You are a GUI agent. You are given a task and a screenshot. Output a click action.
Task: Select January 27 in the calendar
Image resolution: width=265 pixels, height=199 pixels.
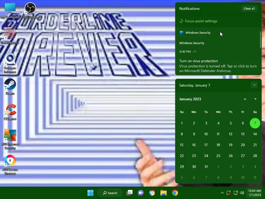[x=243, y=156]
